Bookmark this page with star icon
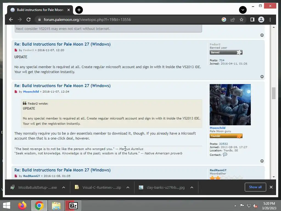Image resolution: width=281 pixels, height=211 pixels. [241, 20]
